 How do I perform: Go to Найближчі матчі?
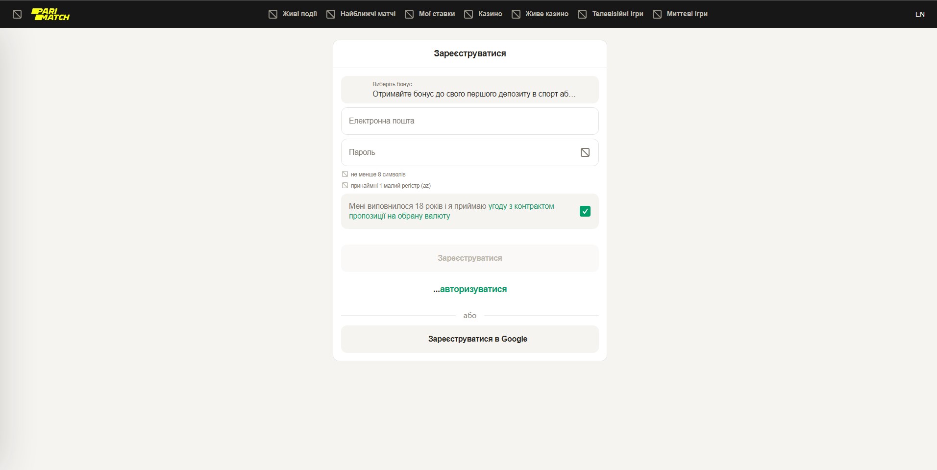368,14
